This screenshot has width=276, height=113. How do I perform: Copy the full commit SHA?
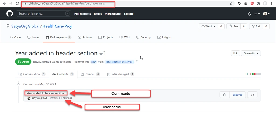(x=225, y=95)
